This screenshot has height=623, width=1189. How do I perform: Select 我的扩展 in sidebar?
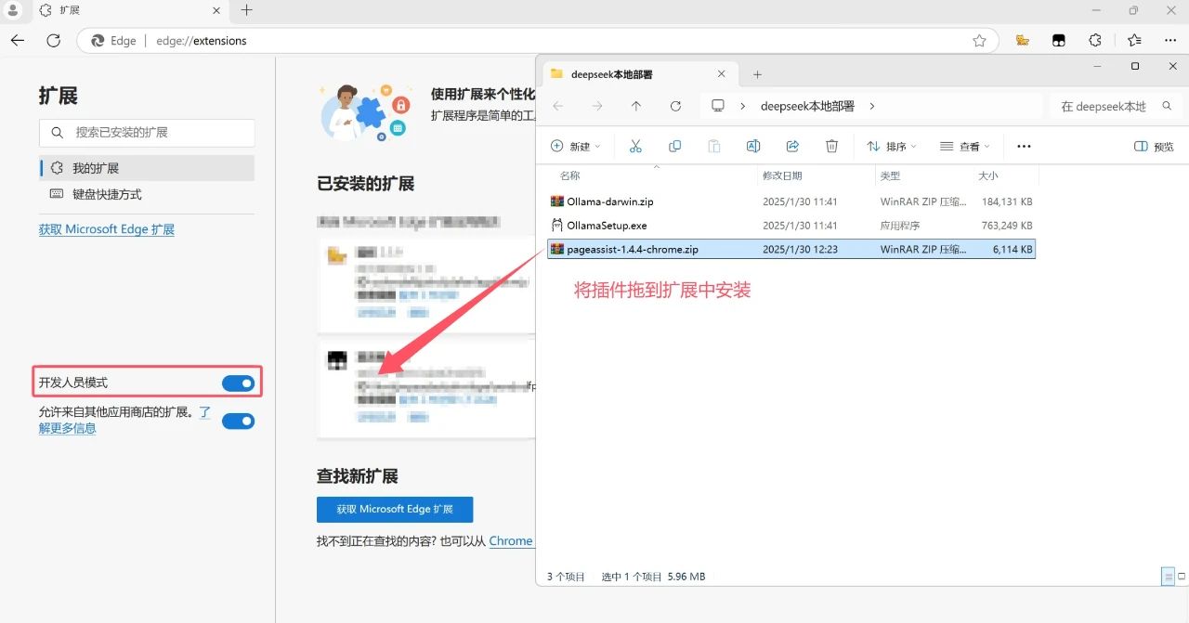point(148,168)
